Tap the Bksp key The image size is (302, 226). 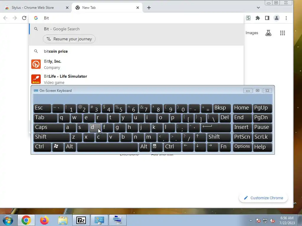click(222, 109)
